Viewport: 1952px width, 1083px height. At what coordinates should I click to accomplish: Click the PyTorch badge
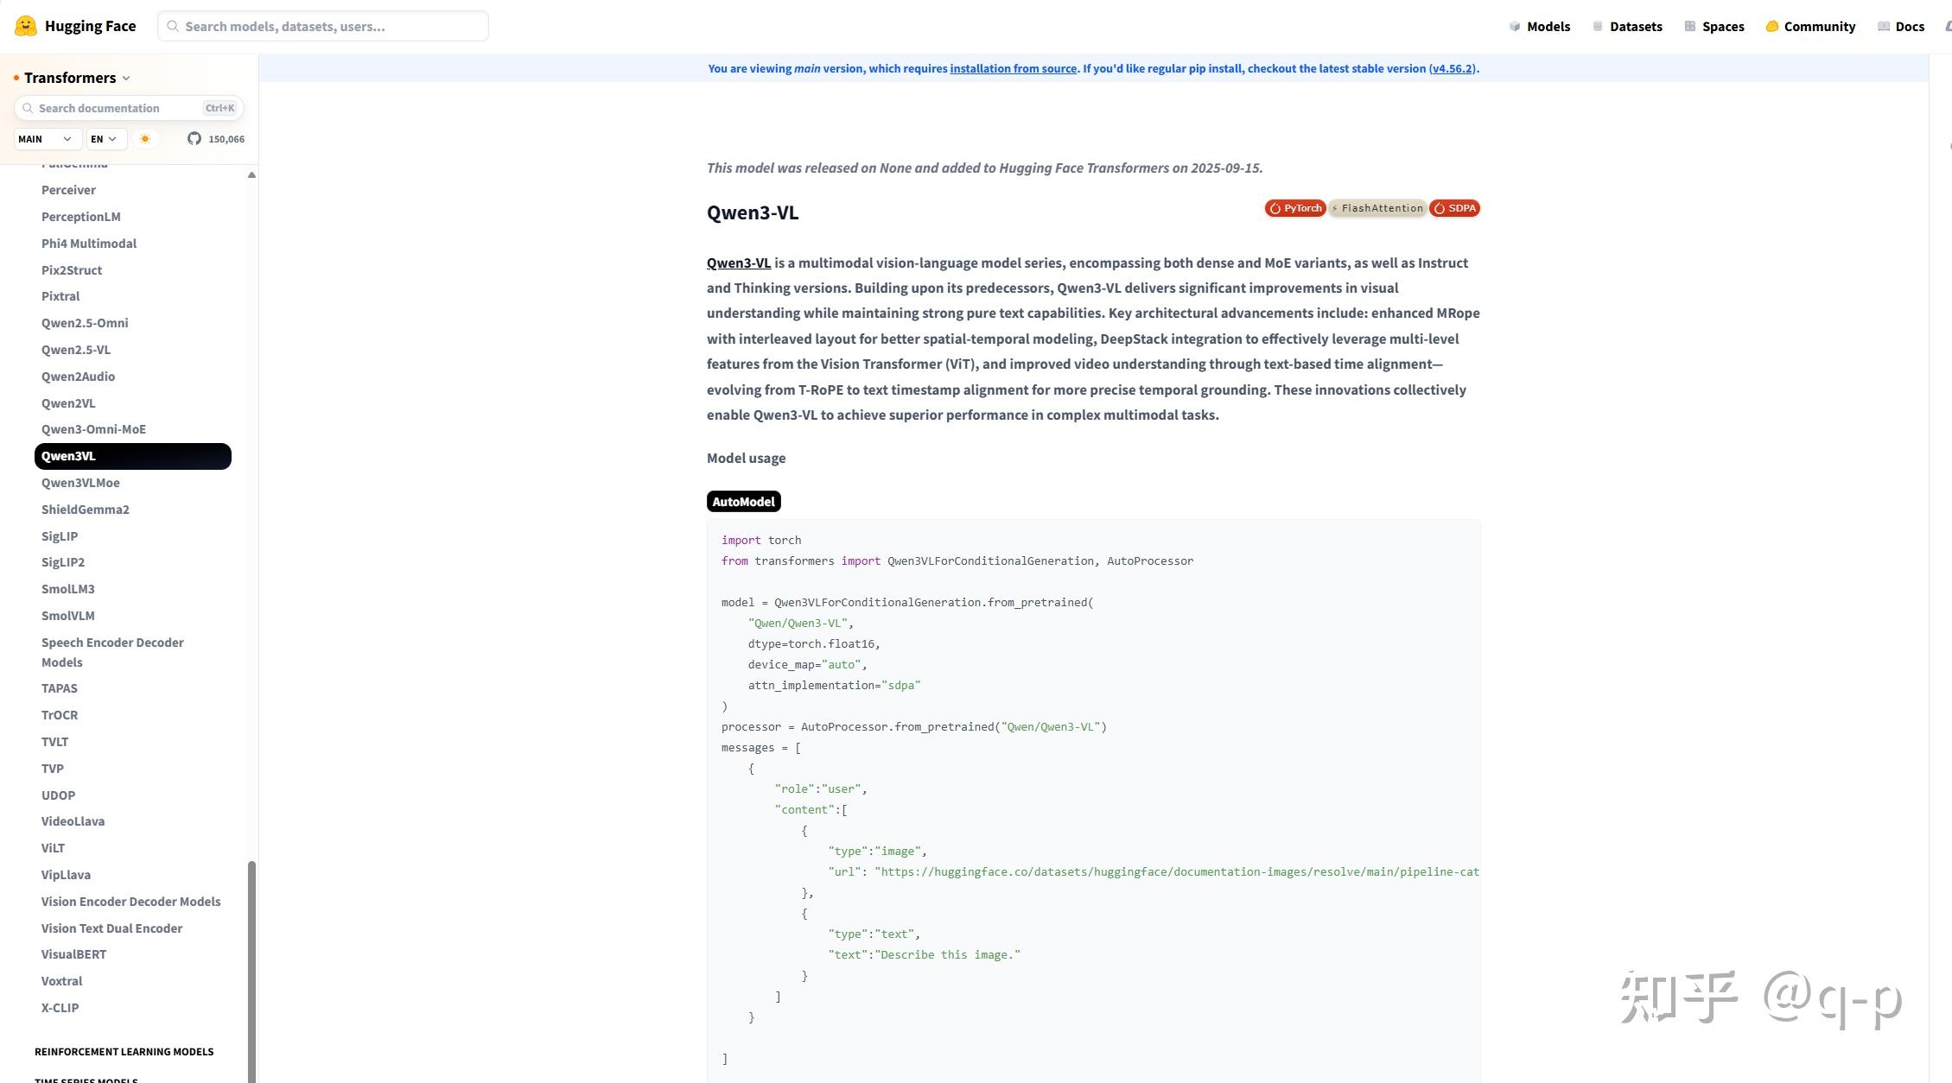1294,208
